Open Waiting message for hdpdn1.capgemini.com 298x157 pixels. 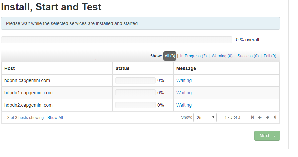[184, 93]
